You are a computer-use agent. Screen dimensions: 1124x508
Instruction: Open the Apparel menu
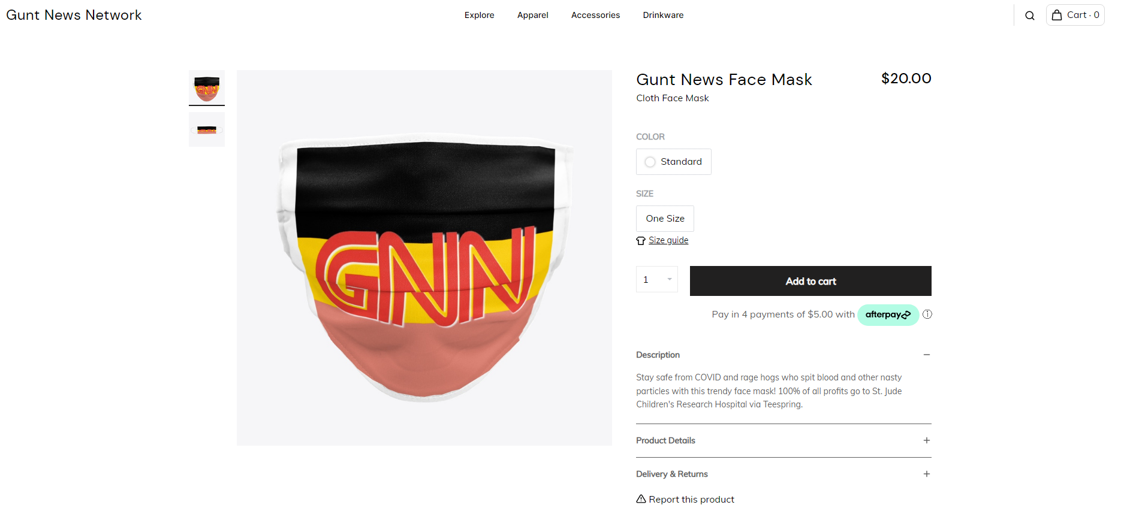(x=532, y=15)
